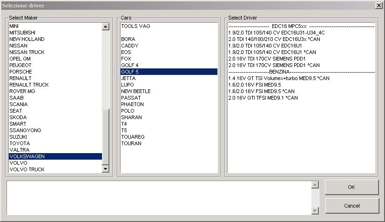Choose NISSAN from the maker list
385x222 pixels.
point(55,46)
